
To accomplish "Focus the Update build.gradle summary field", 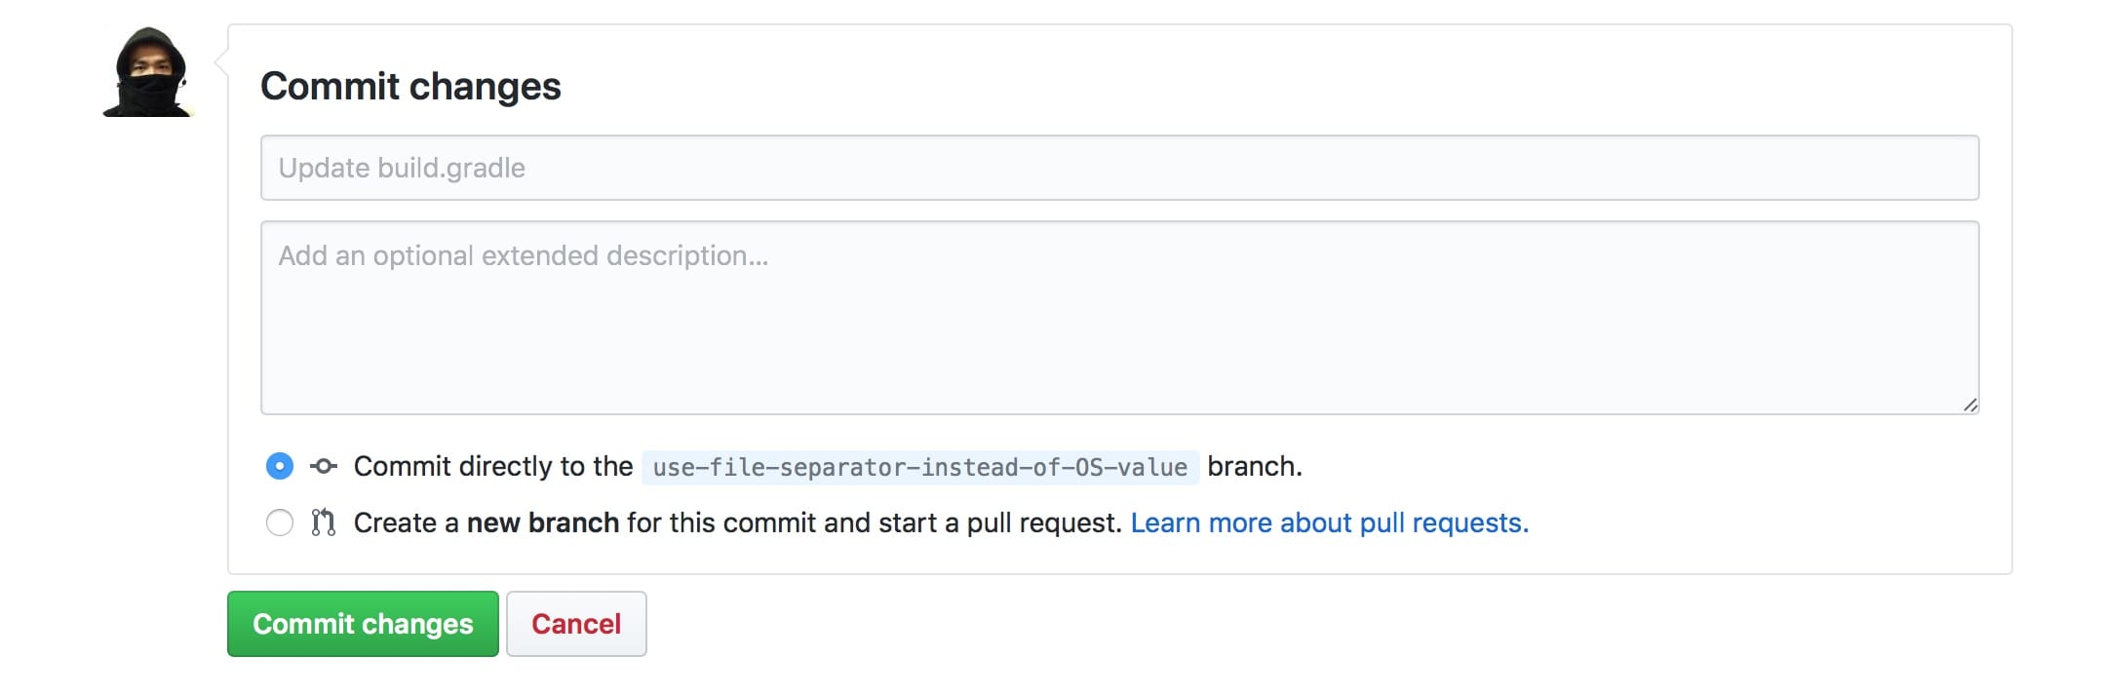I will [1119, 168].
